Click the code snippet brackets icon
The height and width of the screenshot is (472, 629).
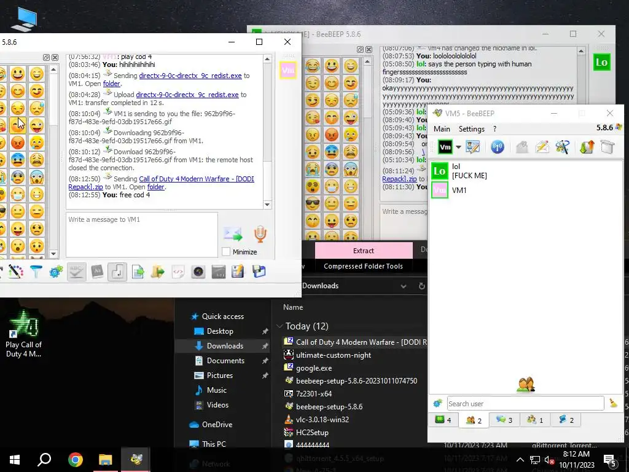point(178,272)
